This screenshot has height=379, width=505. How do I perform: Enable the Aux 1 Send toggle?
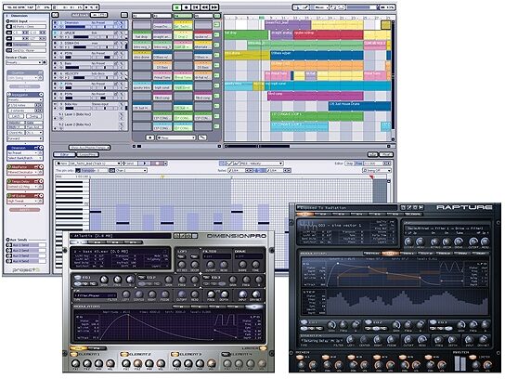9,245
